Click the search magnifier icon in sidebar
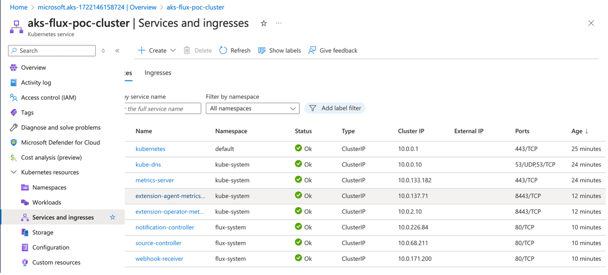The height and width of the screenshot is (275, 608). 14,51
